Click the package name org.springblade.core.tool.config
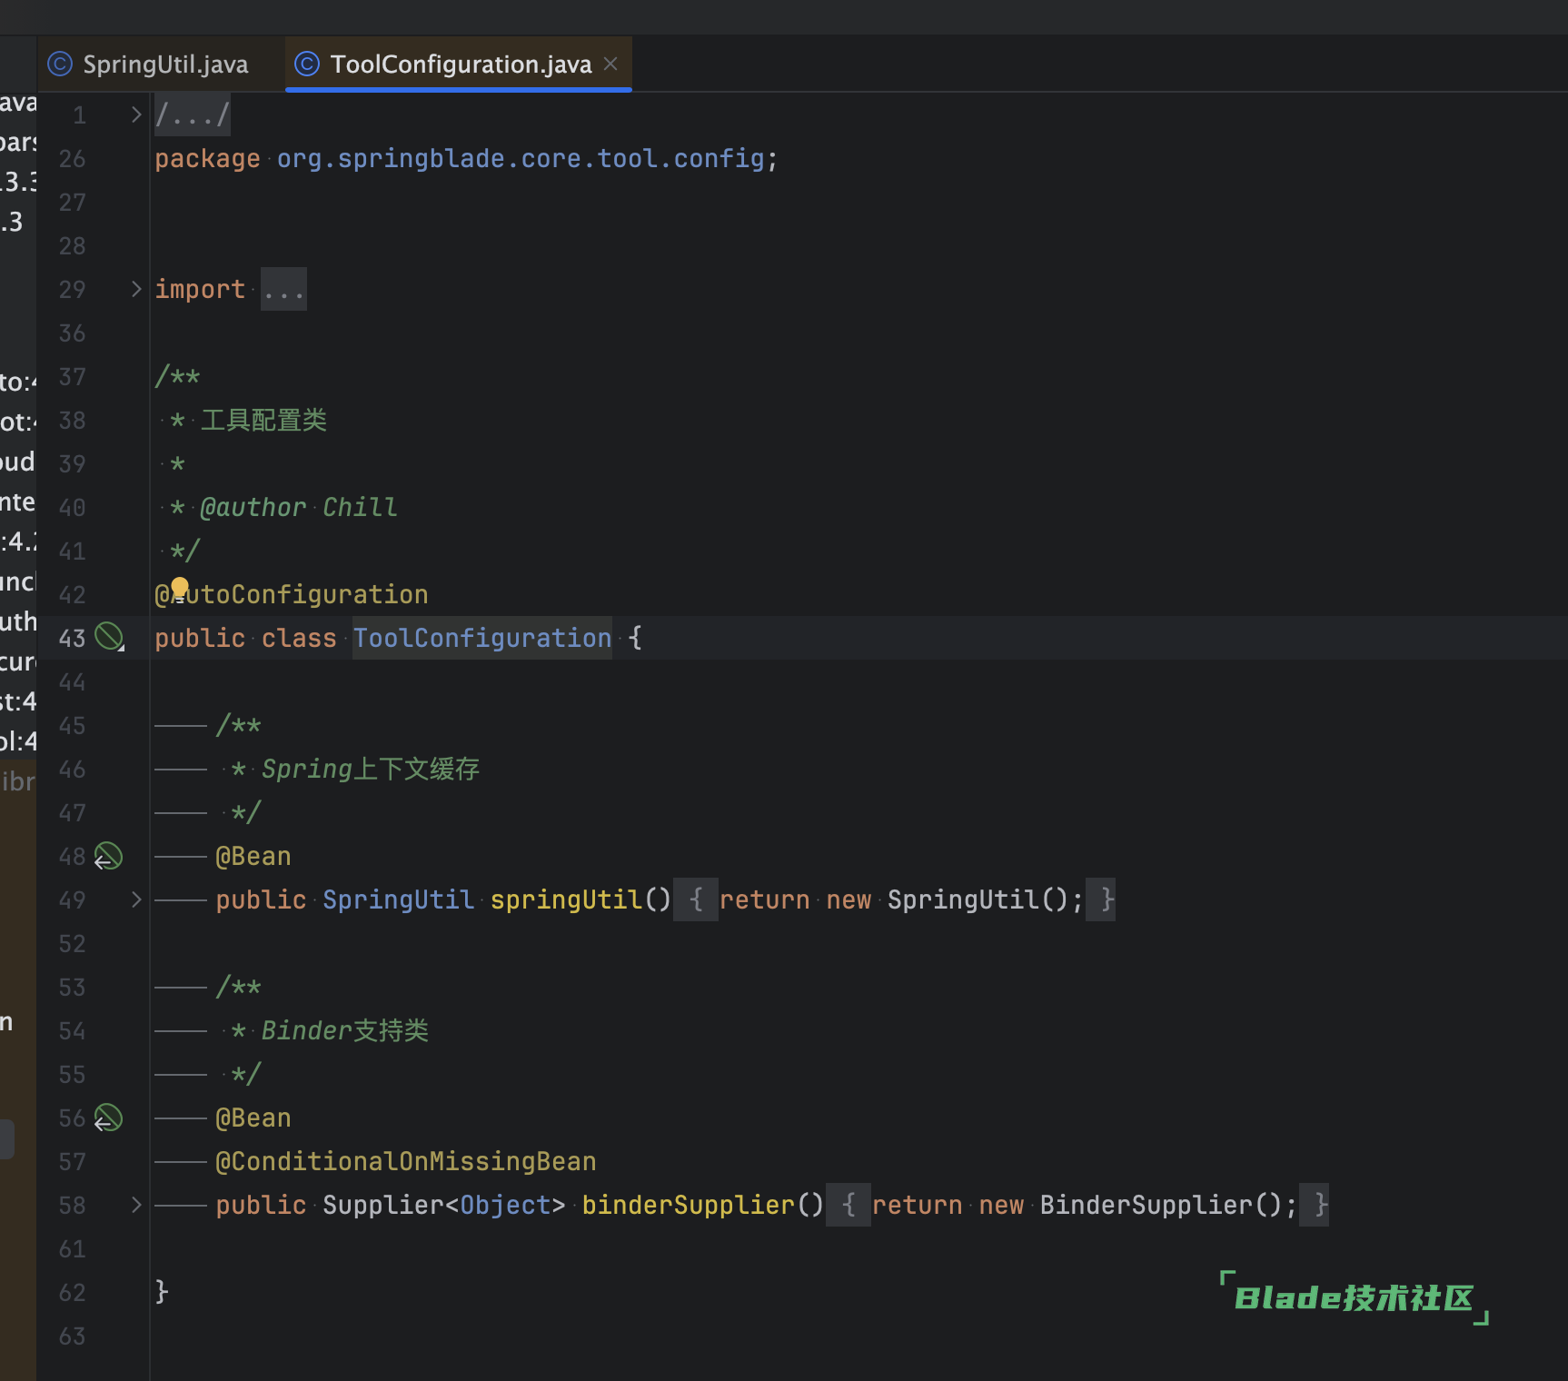The image size is (1568, 1381). [521, 159]
